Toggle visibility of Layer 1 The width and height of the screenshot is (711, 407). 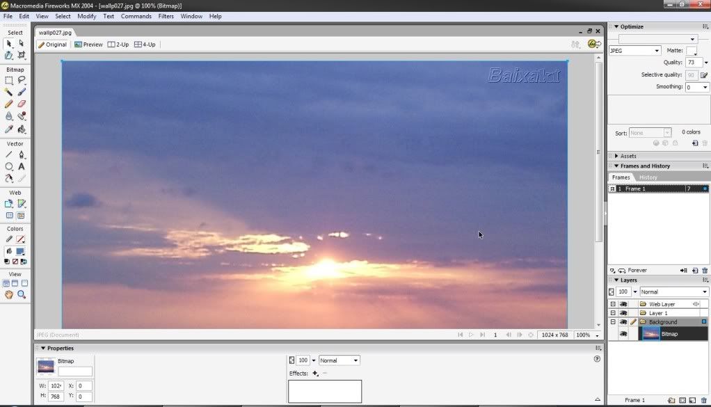[623, 313]
